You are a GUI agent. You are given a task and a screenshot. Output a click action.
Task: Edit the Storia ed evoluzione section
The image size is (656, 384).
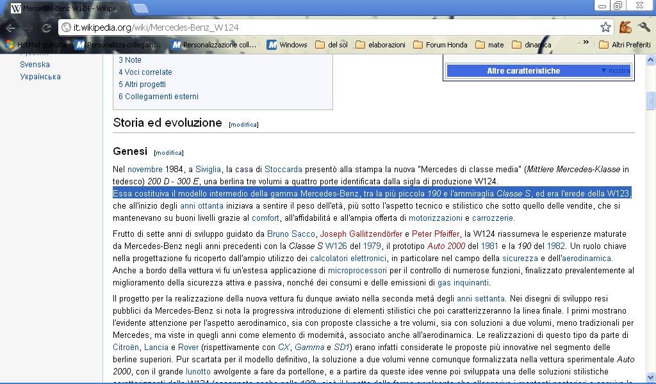pyautogui.click(x=244, y=125)
